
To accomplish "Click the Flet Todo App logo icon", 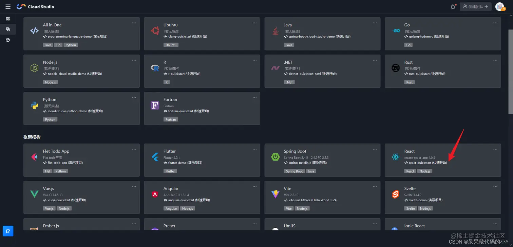I will click(x=34, y=157).
